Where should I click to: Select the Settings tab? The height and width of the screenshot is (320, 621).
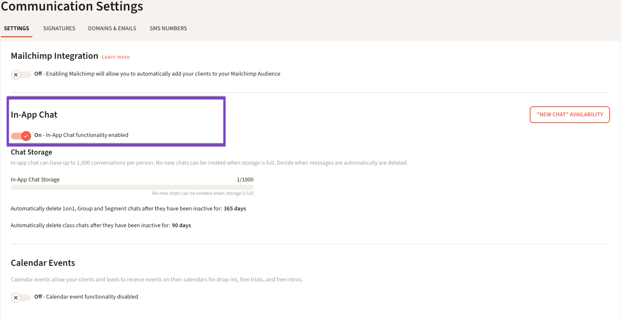point(16,29)
